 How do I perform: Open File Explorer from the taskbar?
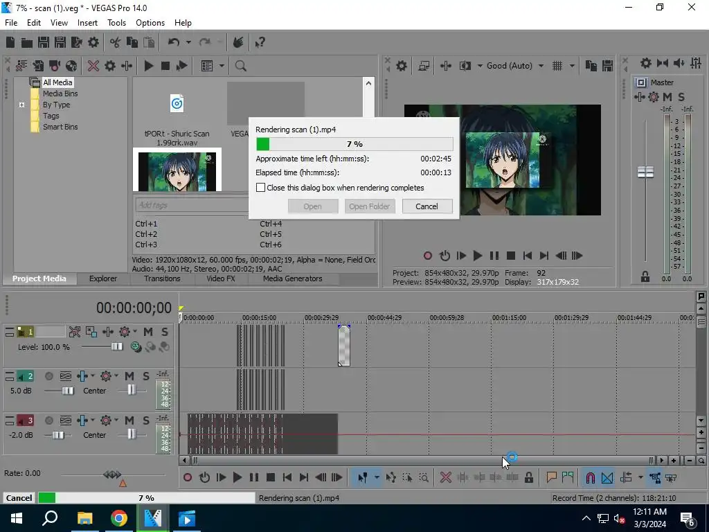coord(84,518)
